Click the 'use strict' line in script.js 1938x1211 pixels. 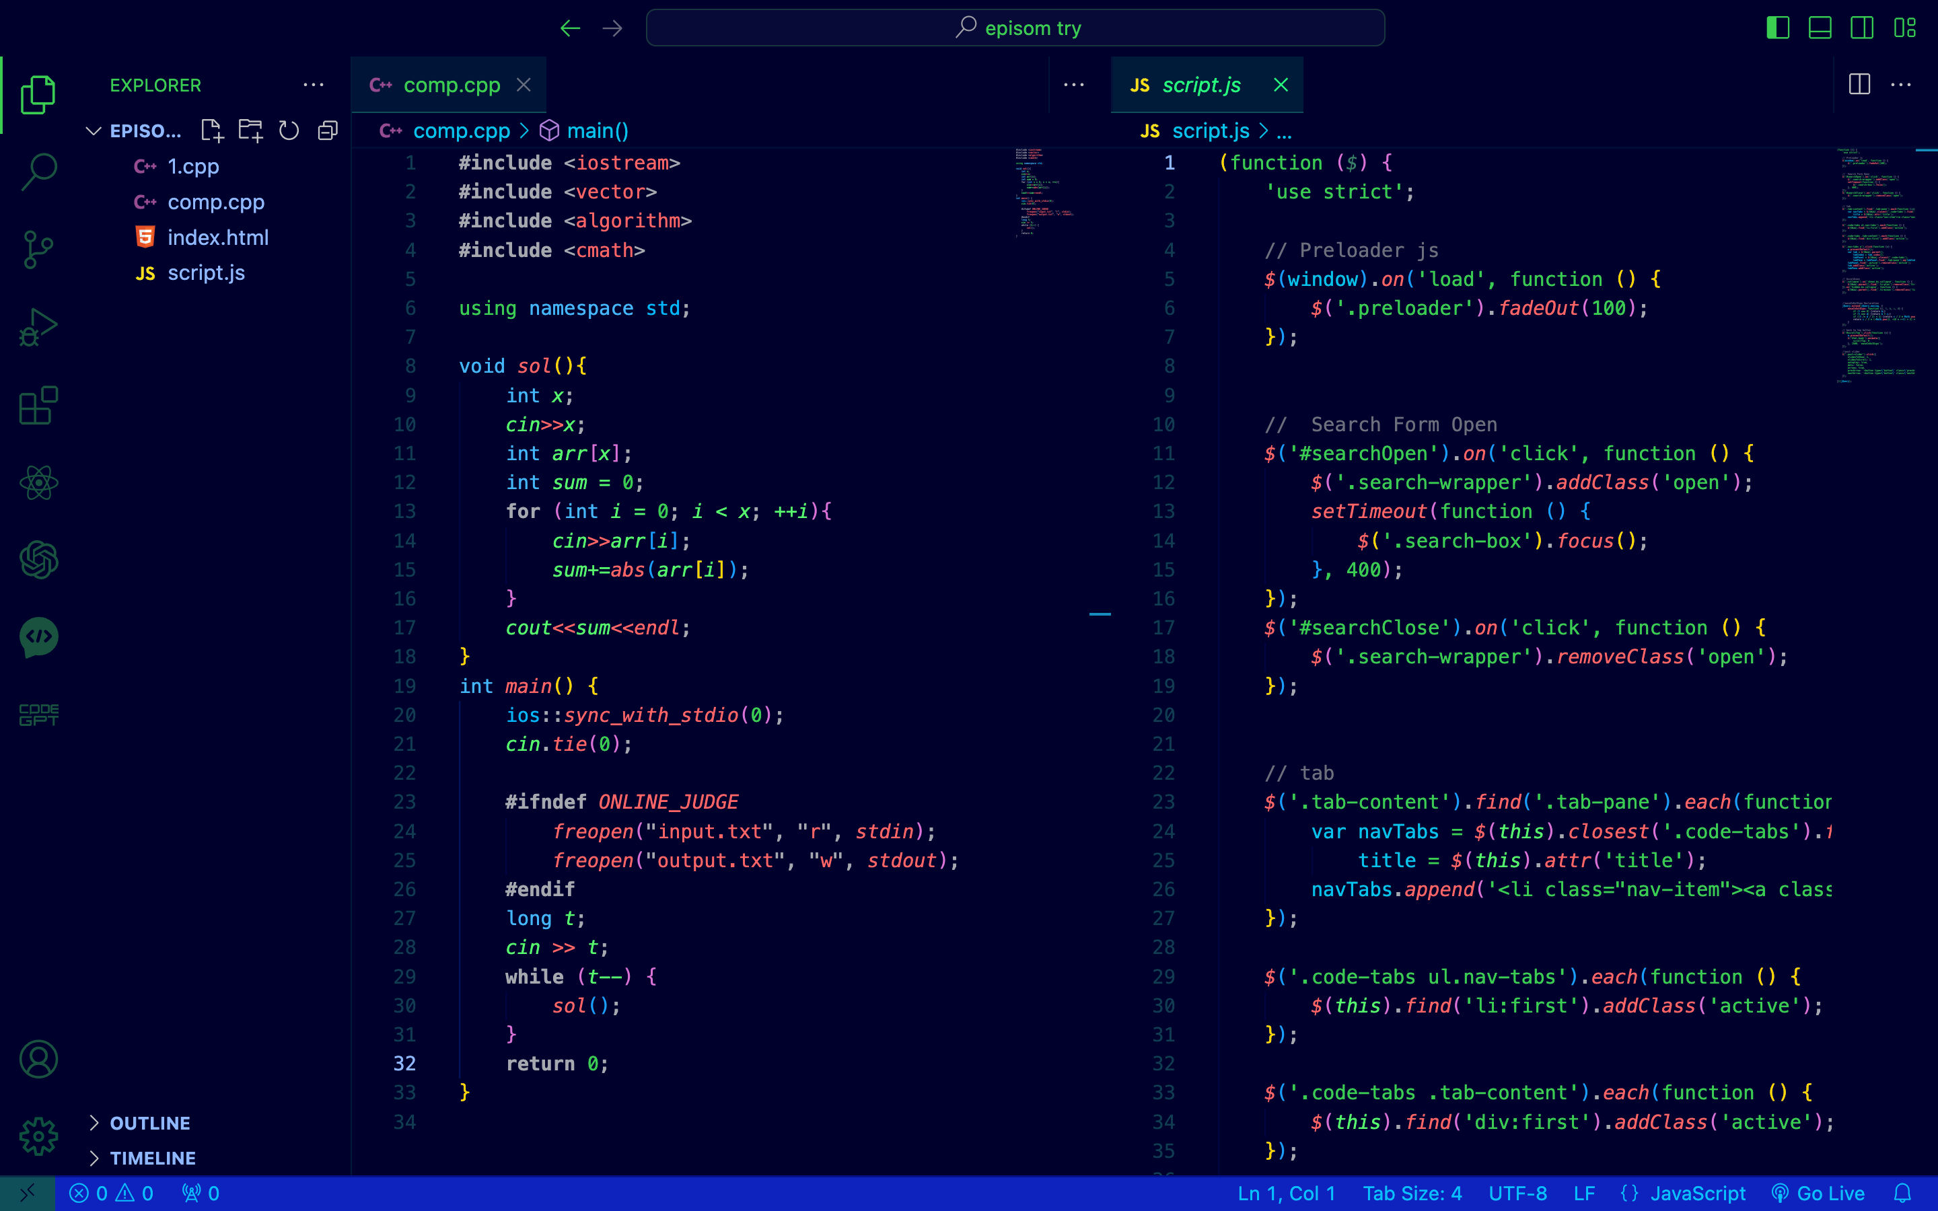pyautogui.click(x=1339, y=192)
